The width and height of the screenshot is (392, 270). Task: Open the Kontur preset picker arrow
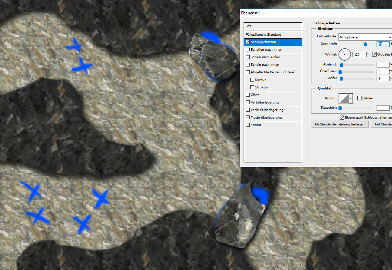[x=351, y=98]
